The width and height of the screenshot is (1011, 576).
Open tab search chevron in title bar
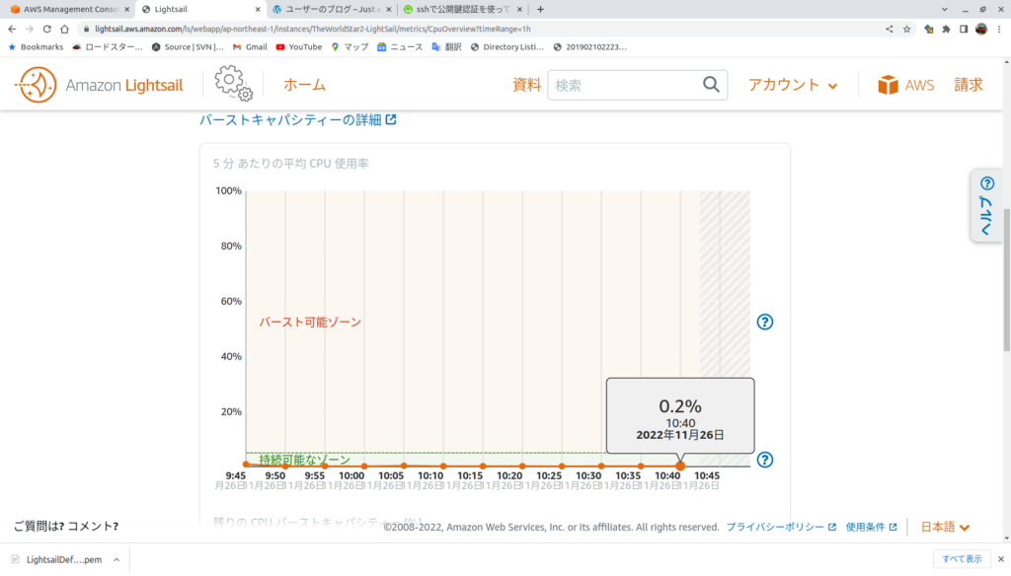point(945,10)
